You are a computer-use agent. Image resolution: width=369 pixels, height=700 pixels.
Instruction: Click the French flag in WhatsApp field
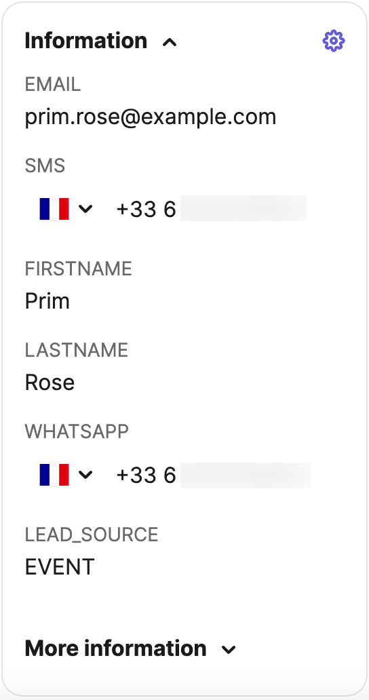pyautogui.click(x=54, y=475)
